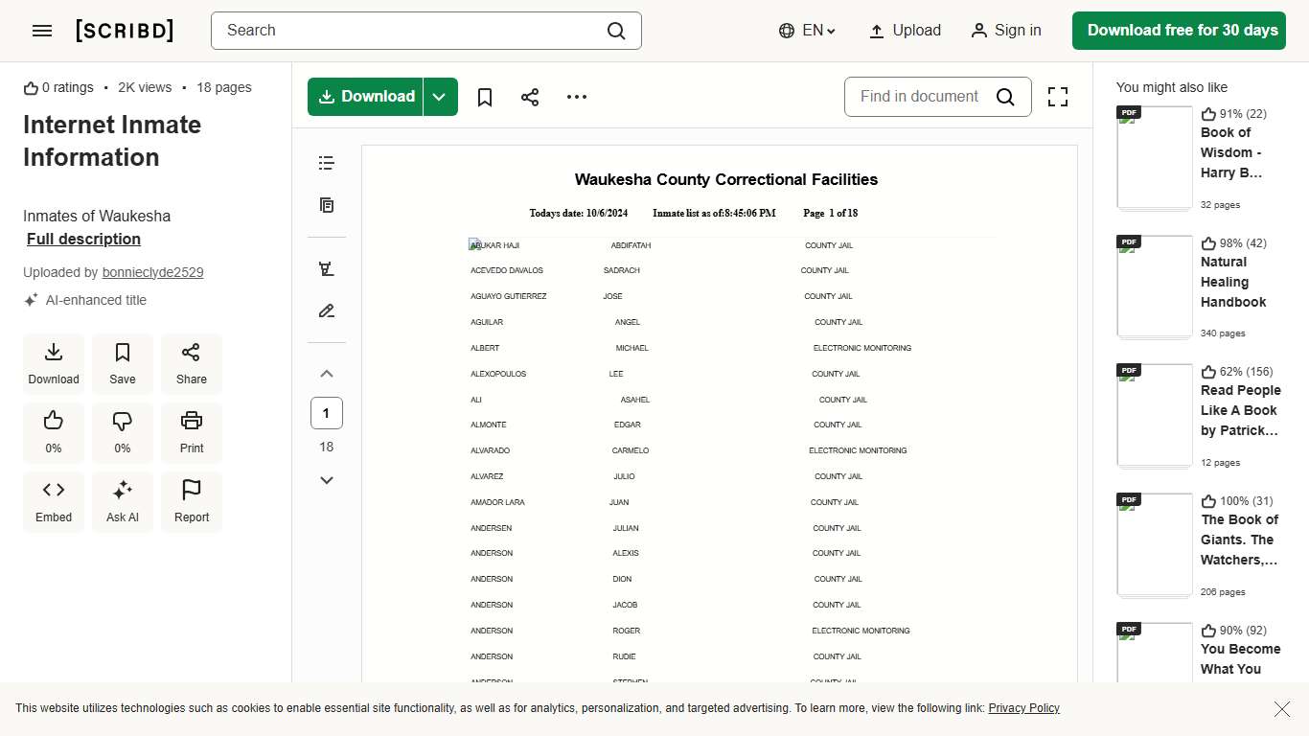
Task: Open the table of contents list icon
Action: 327,163
